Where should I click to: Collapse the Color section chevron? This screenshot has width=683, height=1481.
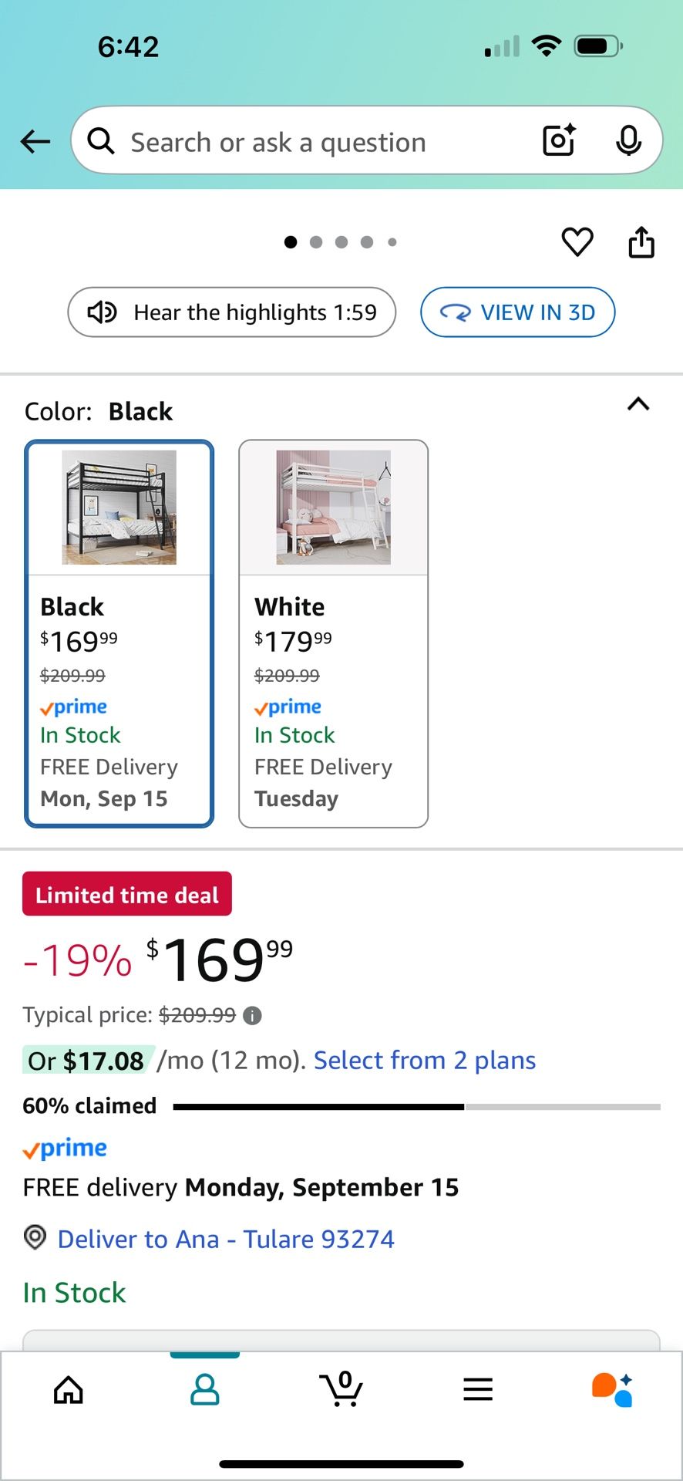(638, 404)
